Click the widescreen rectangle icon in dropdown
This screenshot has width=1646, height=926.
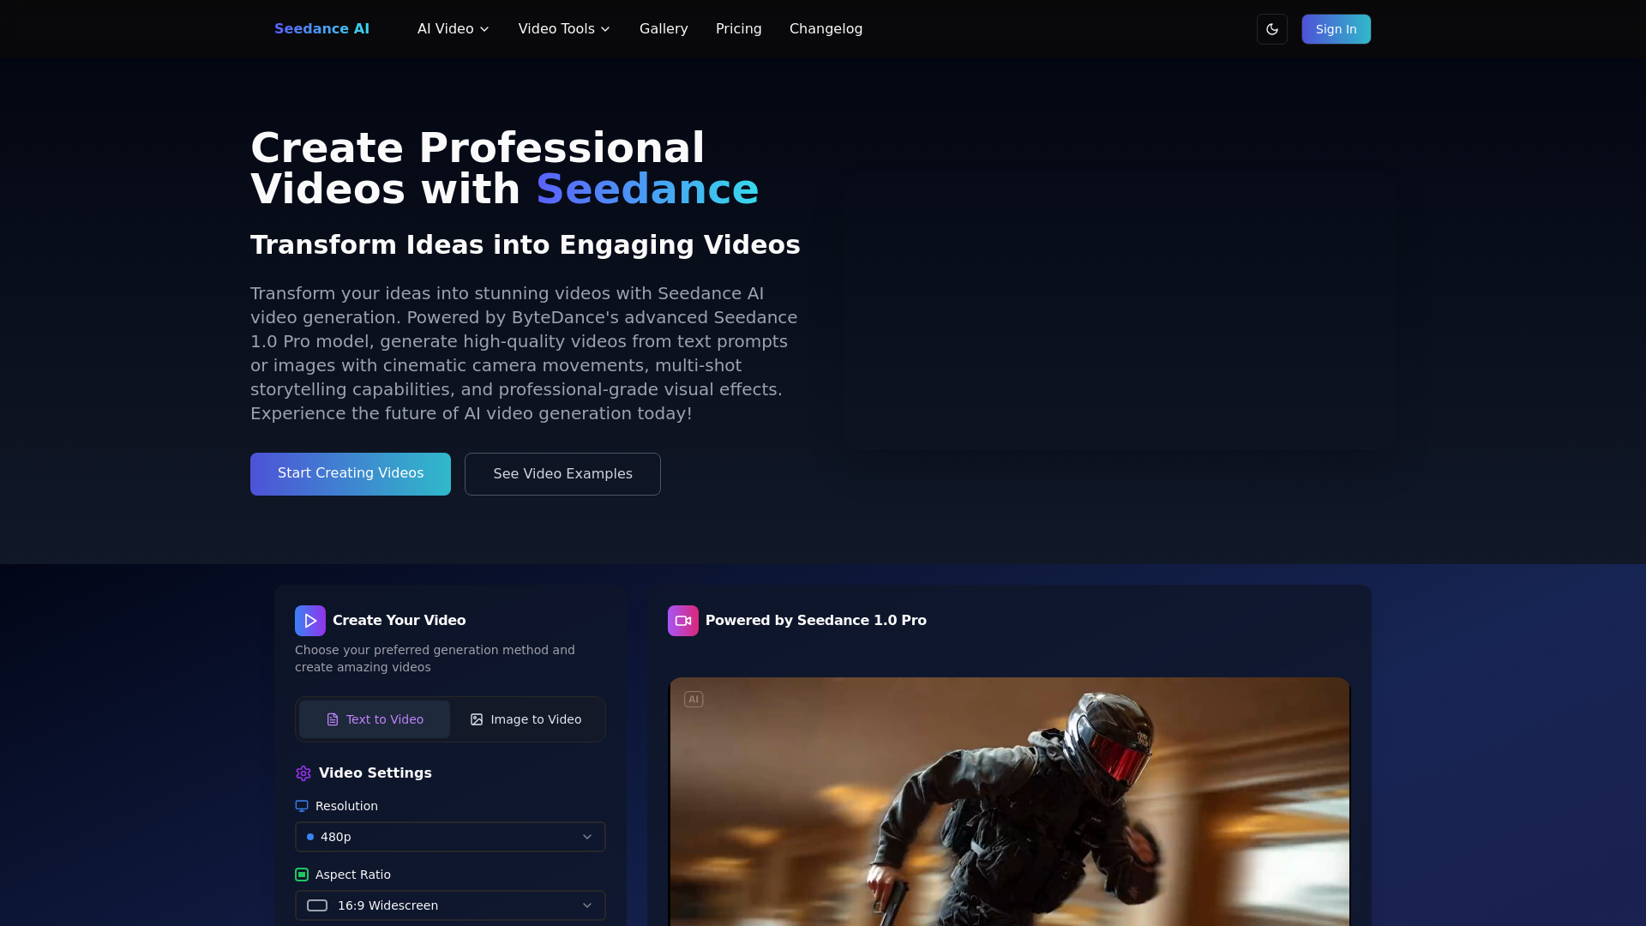[317, 905]
